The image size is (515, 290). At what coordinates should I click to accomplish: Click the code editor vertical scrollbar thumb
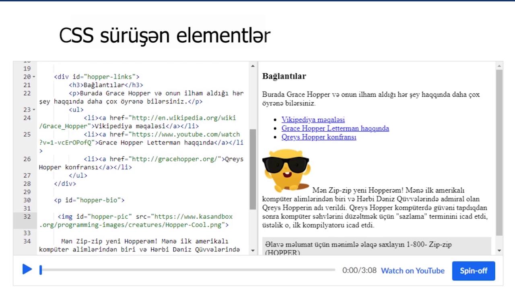pyautogui.click(x=253, y=169)
